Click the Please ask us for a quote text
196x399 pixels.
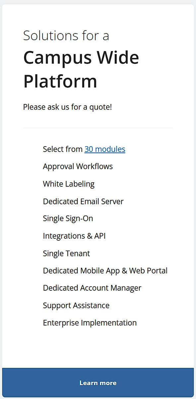click(67, 107)
